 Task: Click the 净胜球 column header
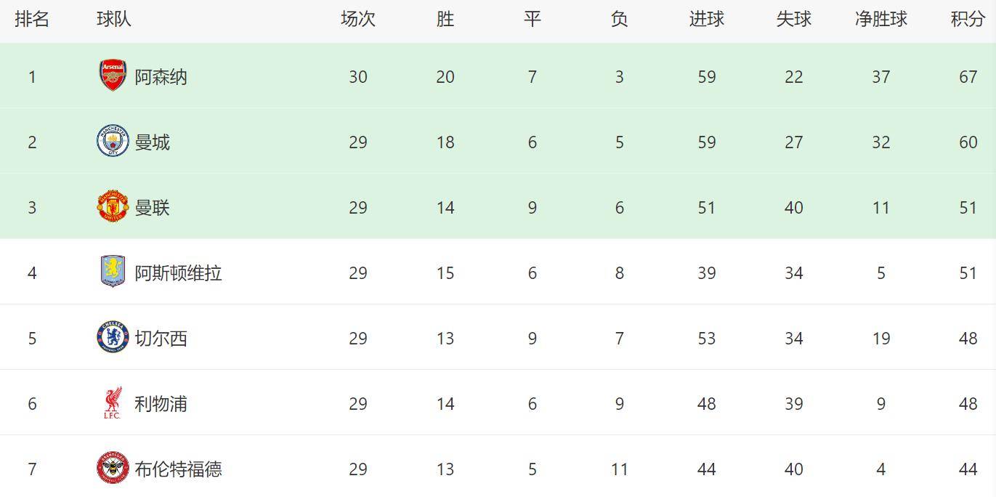(880, 20)
